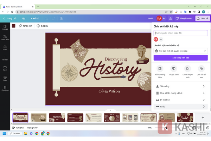Viewport: 211px width, 141px height.
Task: Open the Tệp file menu
Action: click(x=24, y=18)
